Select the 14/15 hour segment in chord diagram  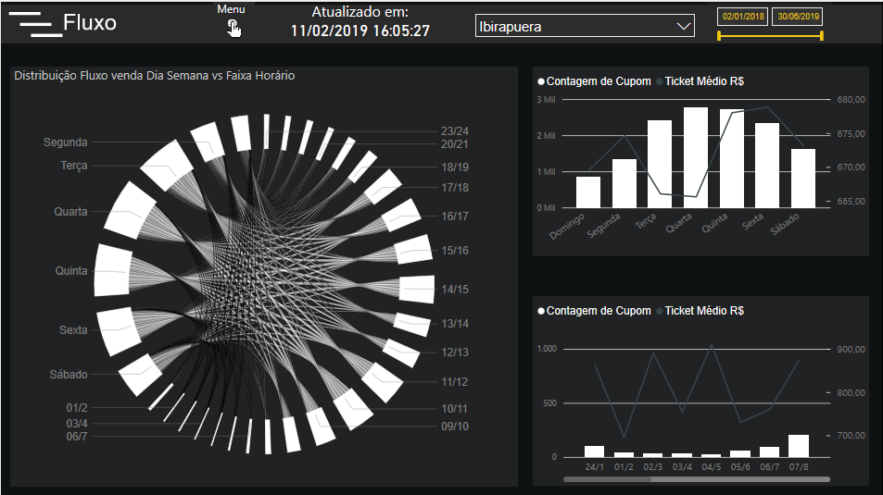click(417, 289)
